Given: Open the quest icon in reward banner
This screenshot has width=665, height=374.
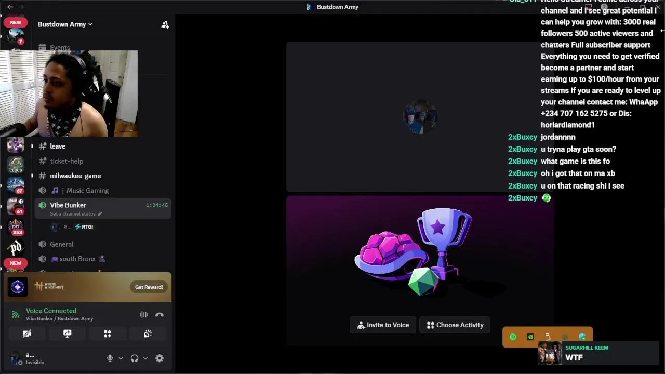Looking at the screenshot, I should click(x=18, y=287).
